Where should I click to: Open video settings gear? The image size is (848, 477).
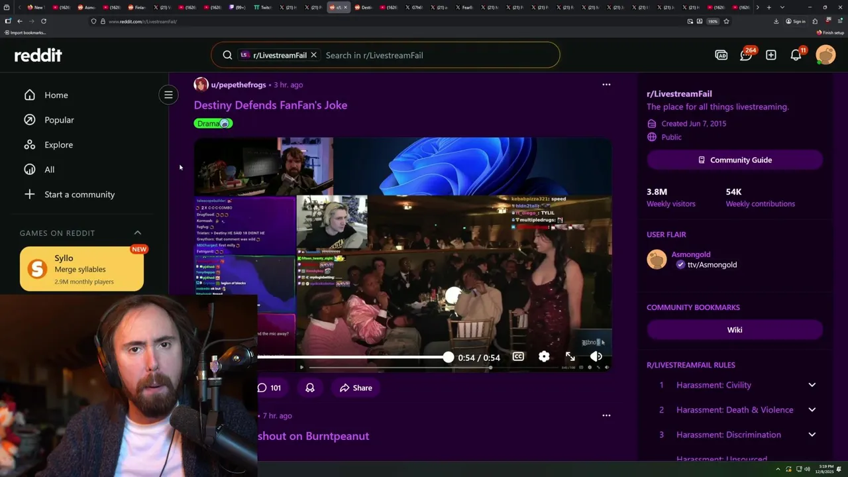pos(544,357)
